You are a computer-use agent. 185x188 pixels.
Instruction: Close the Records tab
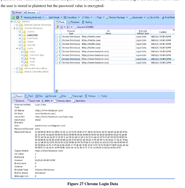click(x=38, y=13)
